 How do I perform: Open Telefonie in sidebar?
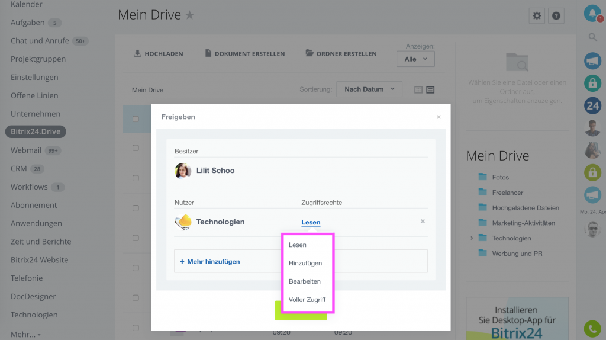pos(27,278)
